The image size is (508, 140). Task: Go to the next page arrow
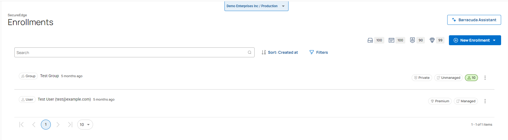[58, 125]
